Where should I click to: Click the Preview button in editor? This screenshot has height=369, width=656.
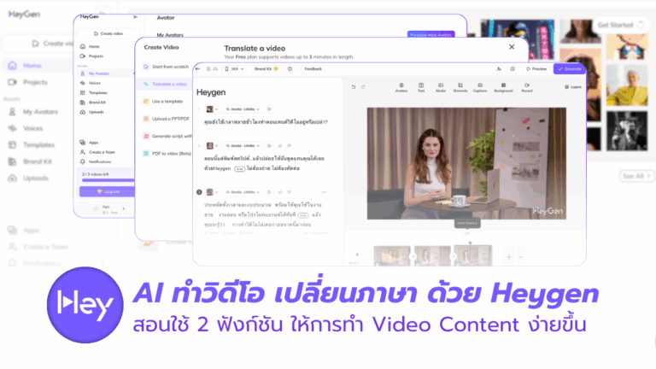[x=536, y=68]
